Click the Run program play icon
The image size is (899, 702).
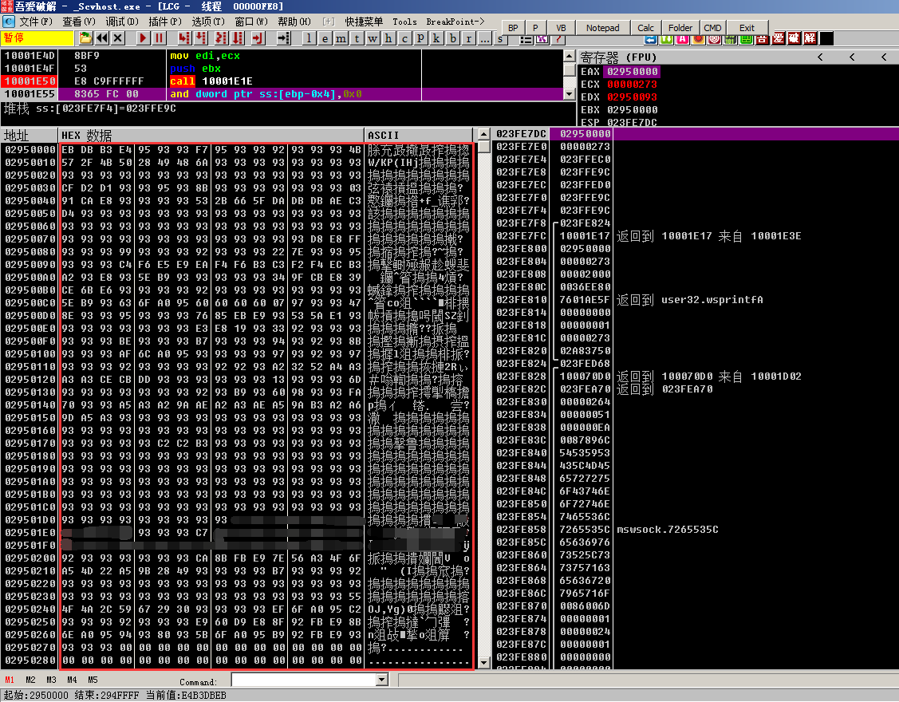tap(143, 37)
